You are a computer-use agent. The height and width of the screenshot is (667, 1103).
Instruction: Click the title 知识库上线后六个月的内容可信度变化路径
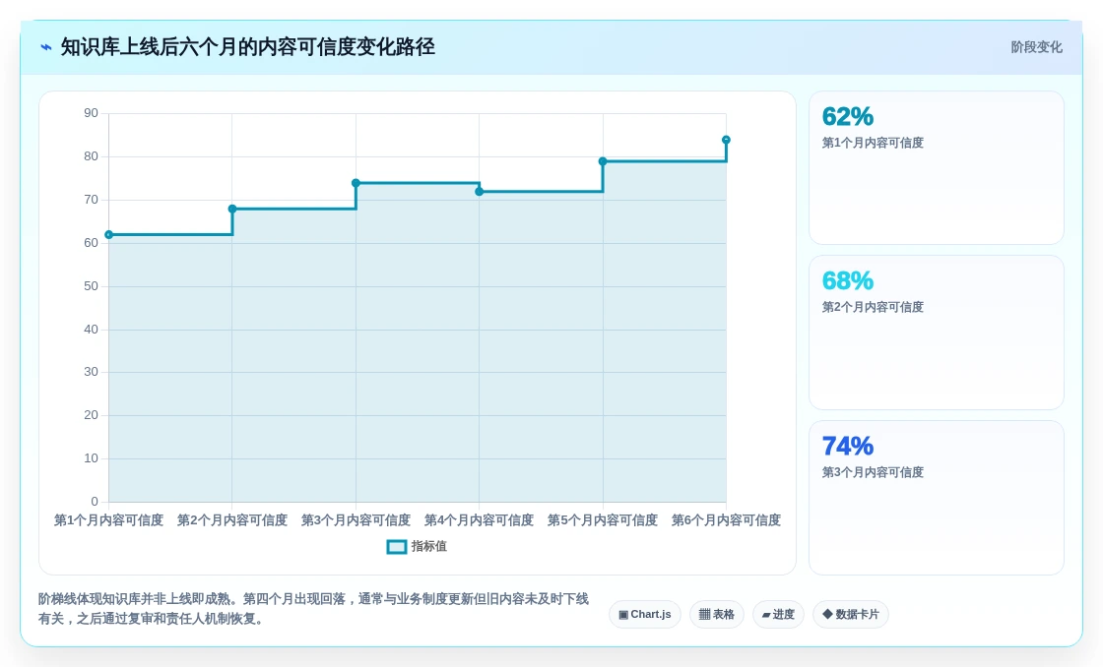[247, 47]
